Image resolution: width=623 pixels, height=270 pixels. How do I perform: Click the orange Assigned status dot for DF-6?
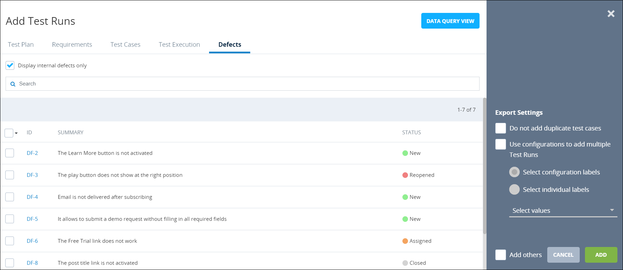405,241
